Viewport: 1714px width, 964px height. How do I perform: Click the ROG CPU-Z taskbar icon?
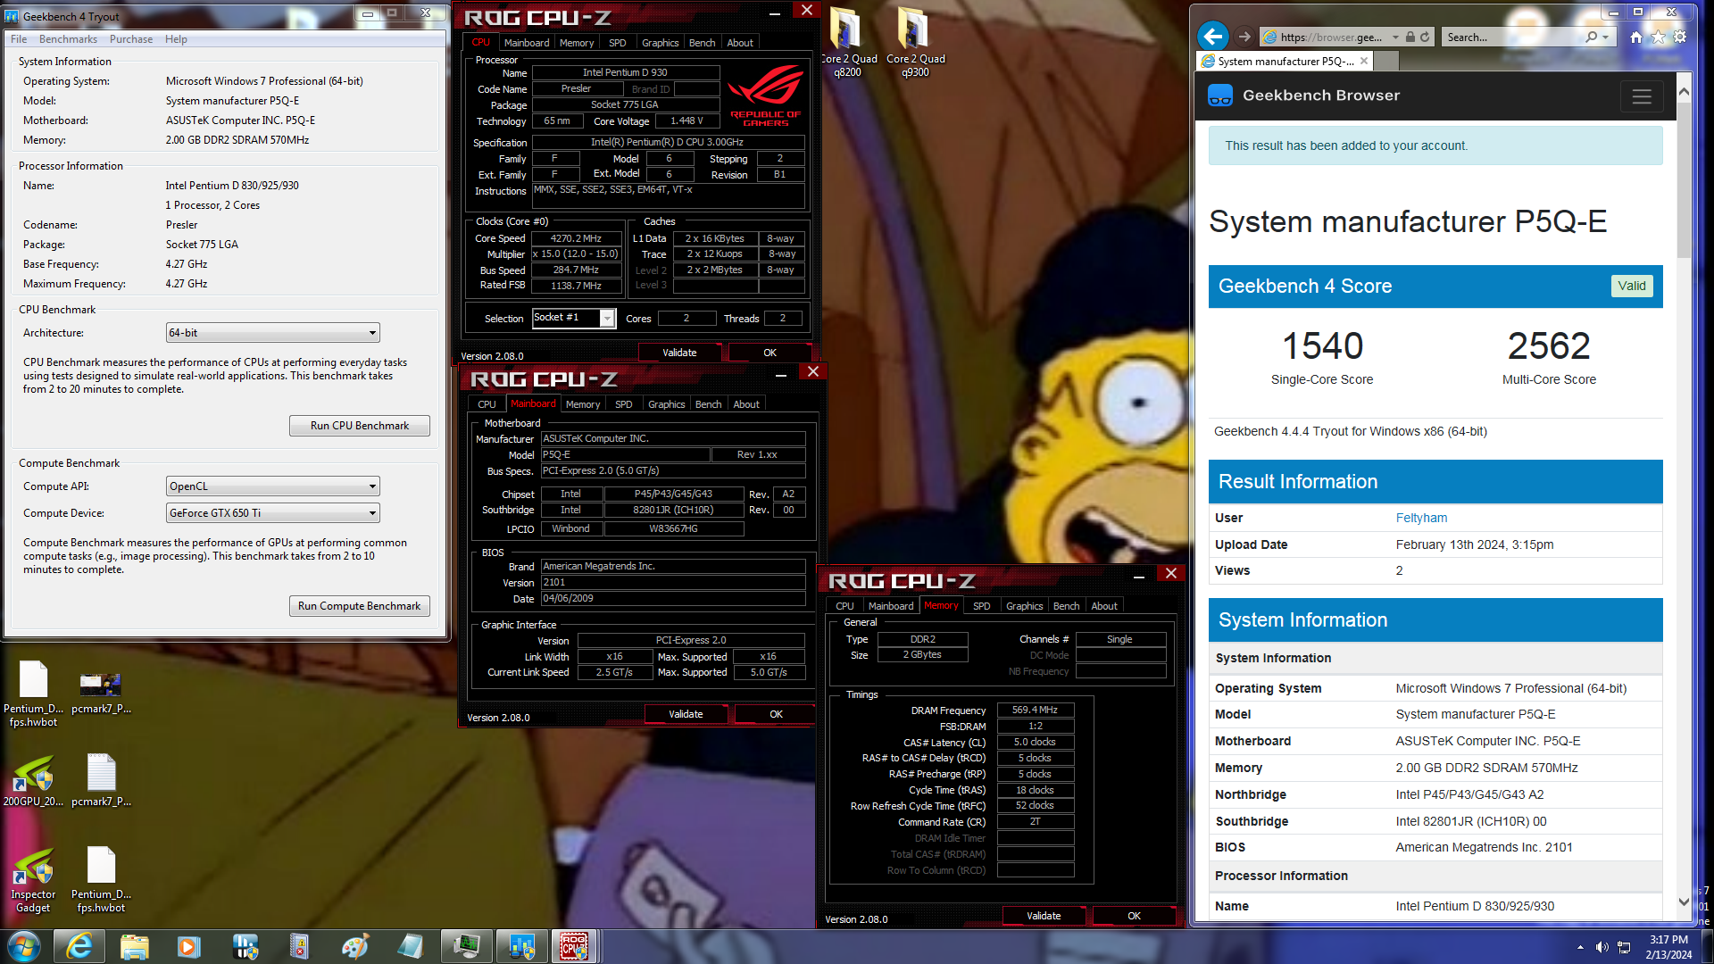(x=574, y=946)
